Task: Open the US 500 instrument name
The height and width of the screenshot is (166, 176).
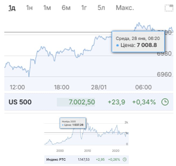Action: tap(20, 102)
